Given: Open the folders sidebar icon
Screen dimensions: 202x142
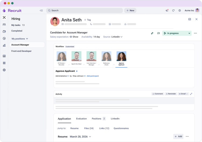Looking at the screenshot, I should [4, 31].
